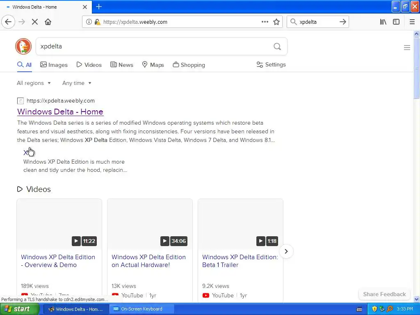Click the vertical scrollbar thumb
The height and width of the screenshot is (315, 420).
pos(416,68)
